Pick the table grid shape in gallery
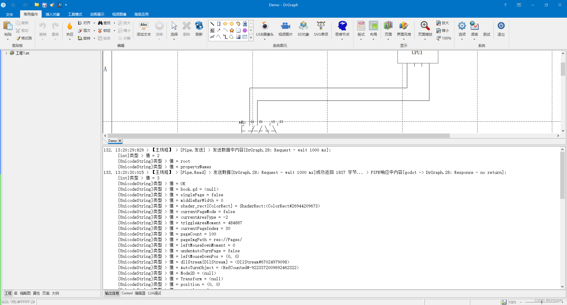 point(245,37)
